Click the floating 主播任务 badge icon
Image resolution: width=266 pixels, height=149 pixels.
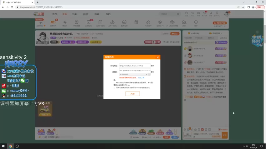pos(257,40)
